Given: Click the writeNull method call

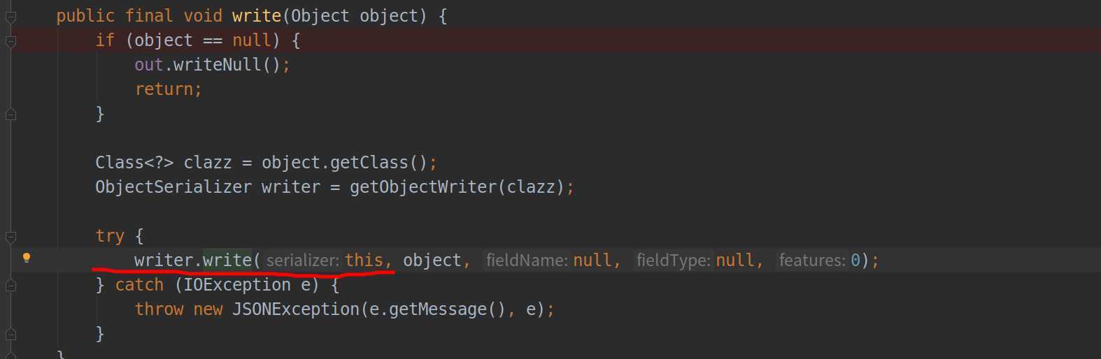Looking at the screenshot, I should point(218,65).
